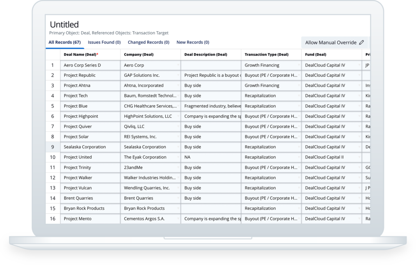Viewport: 416px width, 265px height.
Task: Select the Transaction Type (Deal) column header
Action: click(271, 55)
